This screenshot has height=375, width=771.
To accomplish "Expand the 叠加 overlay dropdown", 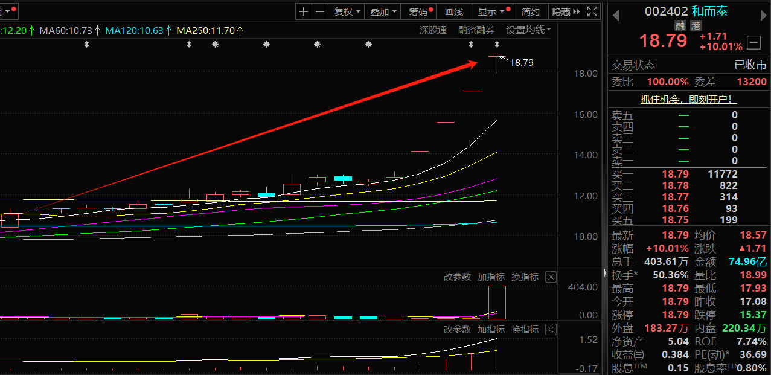I will click(x=380, y=11).
